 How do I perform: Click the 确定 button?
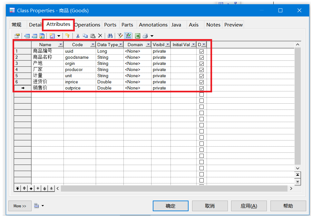pos(171,206)
